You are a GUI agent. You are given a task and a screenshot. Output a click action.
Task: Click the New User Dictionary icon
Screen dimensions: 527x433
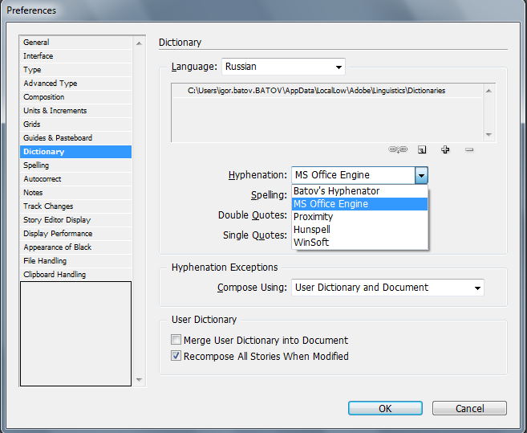(422, 149)
